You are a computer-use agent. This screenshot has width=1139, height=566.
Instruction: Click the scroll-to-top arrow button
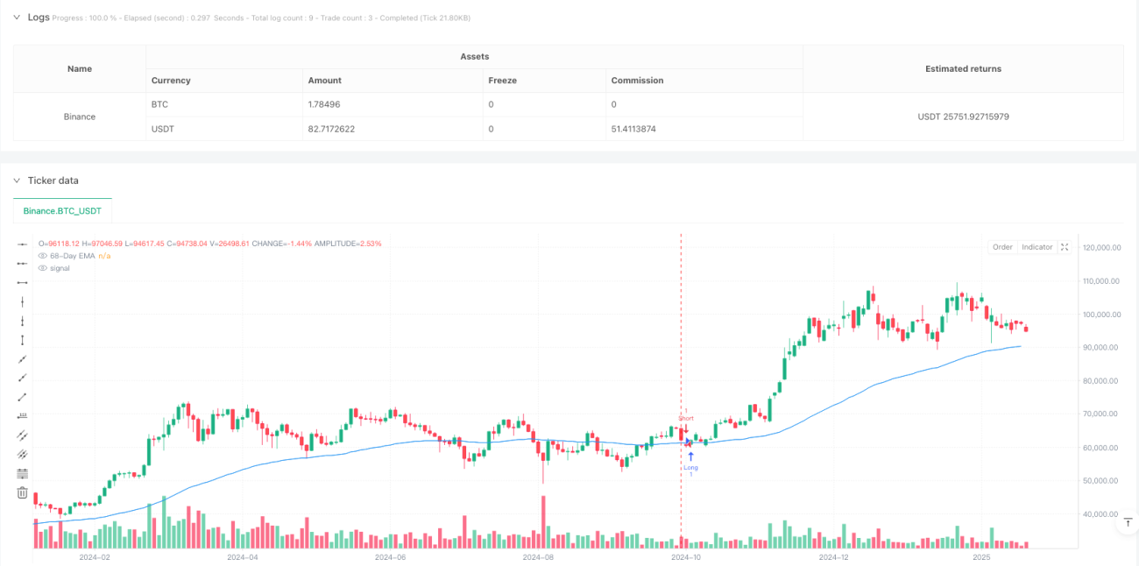point(1128,523)
